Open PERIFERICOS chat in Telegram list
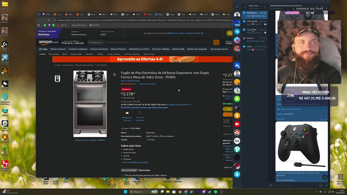 [x=255, y=14]
